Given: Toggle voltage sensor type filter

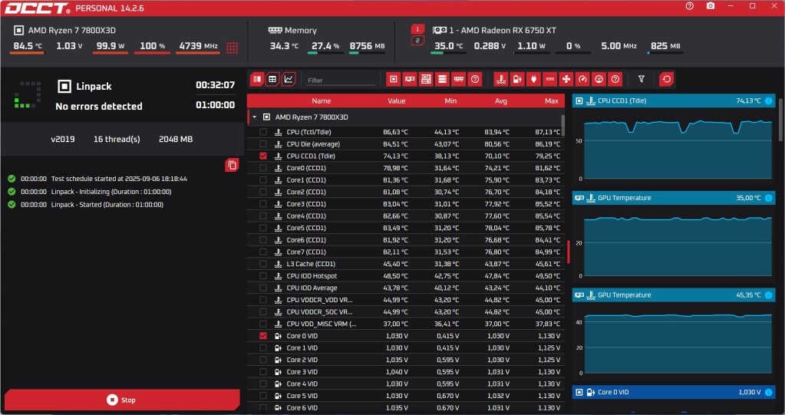Looking at the screenshot, I should 517,79.
